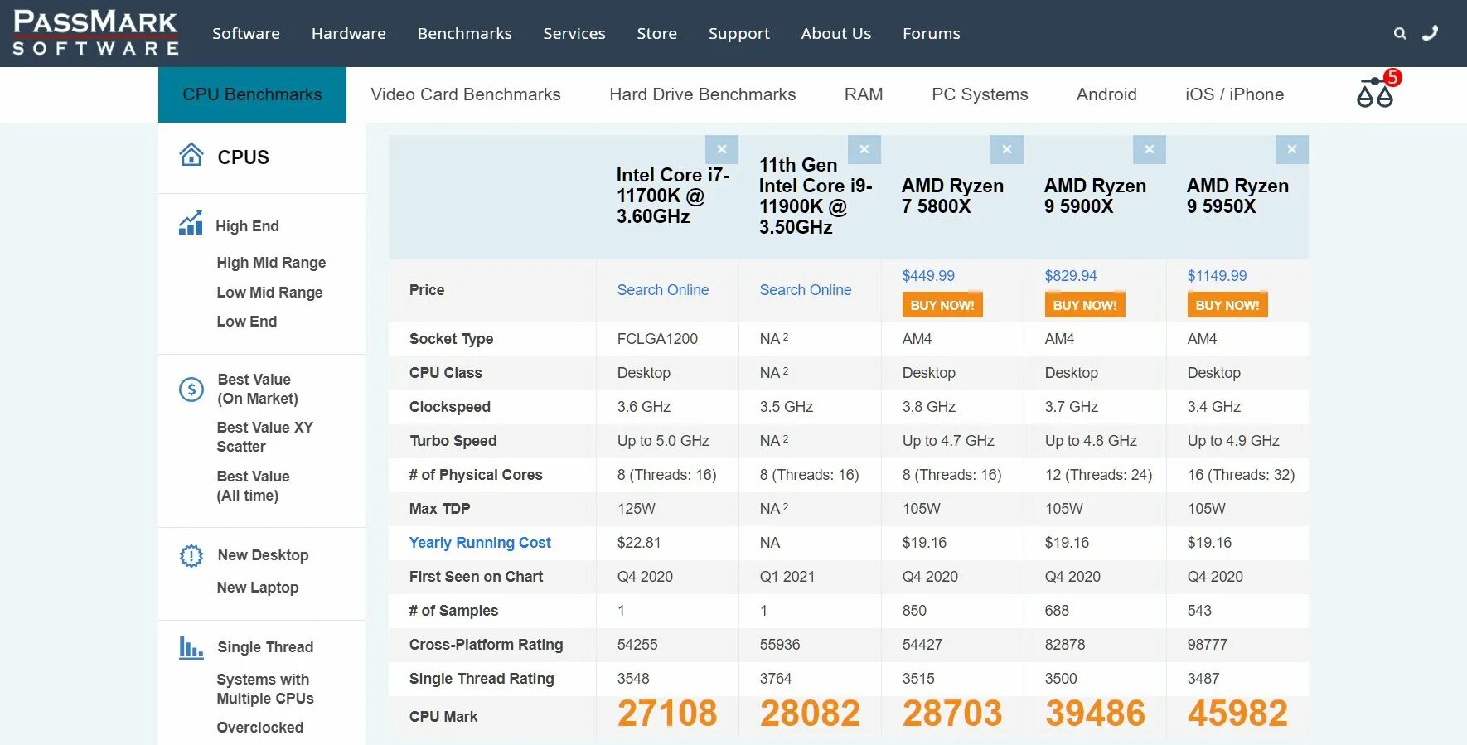Remove AMD Ryzen 9 5900X column
The height and width of the screenshot is (745, 1467).
1150,149
